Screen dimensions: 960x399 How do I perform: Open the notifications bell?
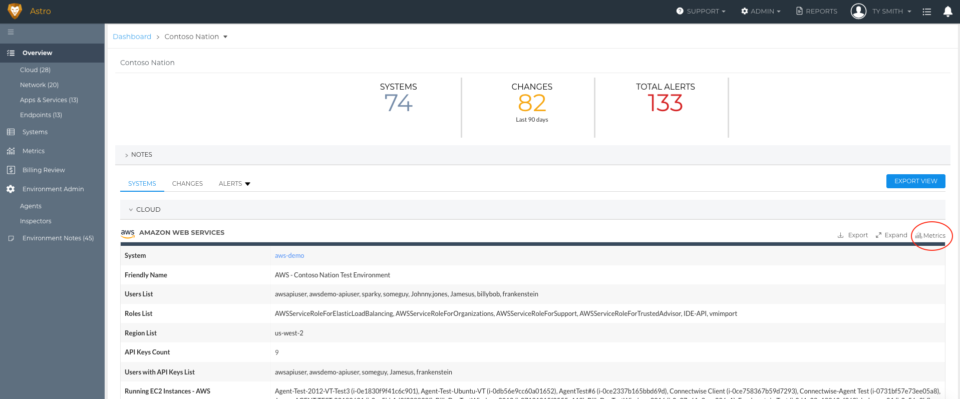[947, 12]
